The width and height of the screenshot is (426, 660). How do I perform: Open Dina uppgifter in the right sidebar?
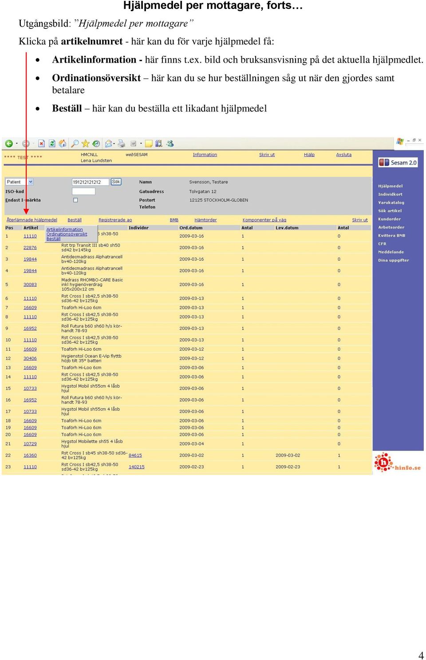click(x=394, y=261)
